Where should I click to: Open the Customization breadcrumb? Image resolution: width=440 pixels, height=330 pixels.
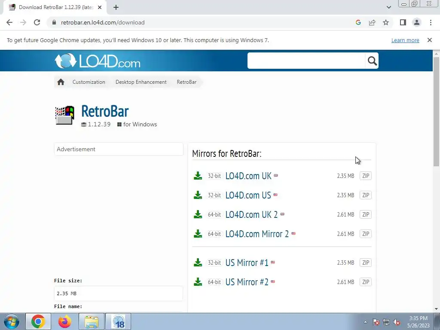89,82
